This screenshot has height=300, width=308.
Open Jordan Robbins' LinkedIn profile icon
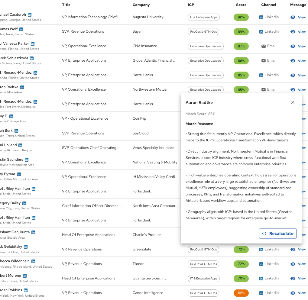[26, 290]
